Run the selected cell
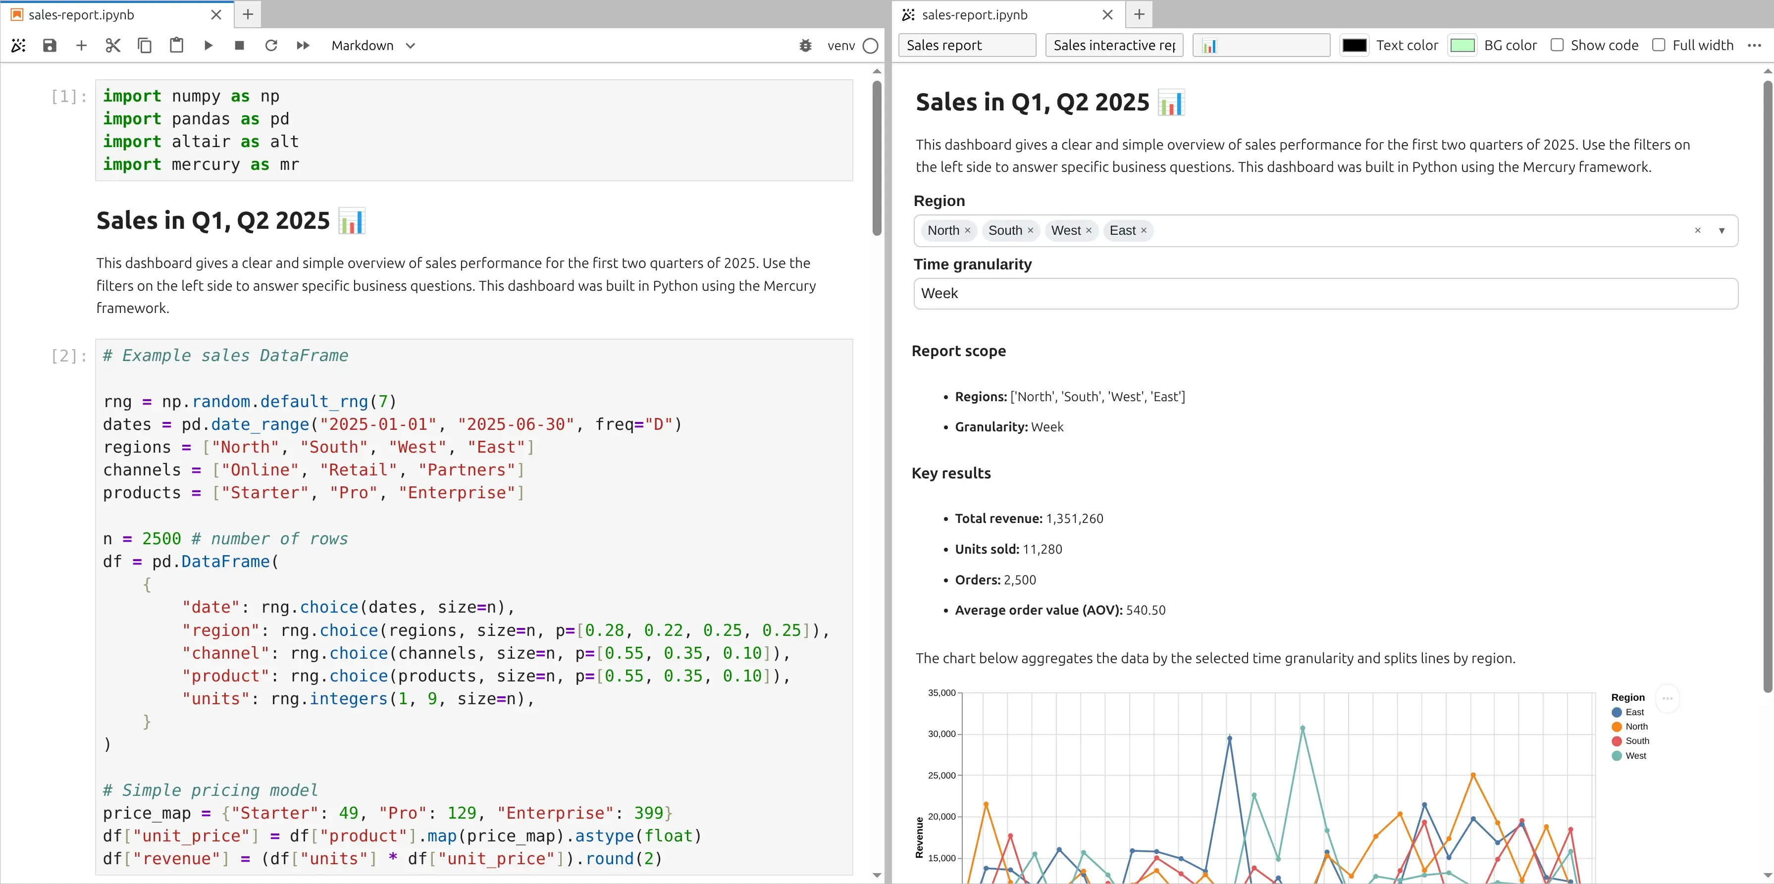 click(208, 46)
